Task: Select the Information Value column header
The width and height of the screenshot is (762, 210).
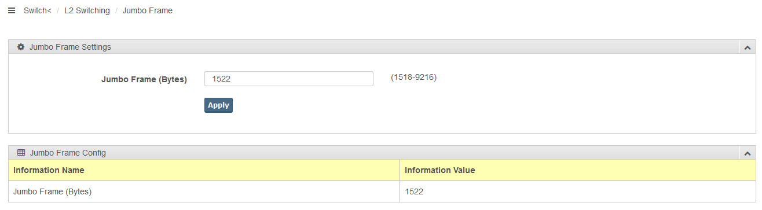Action: coord(440,170)
